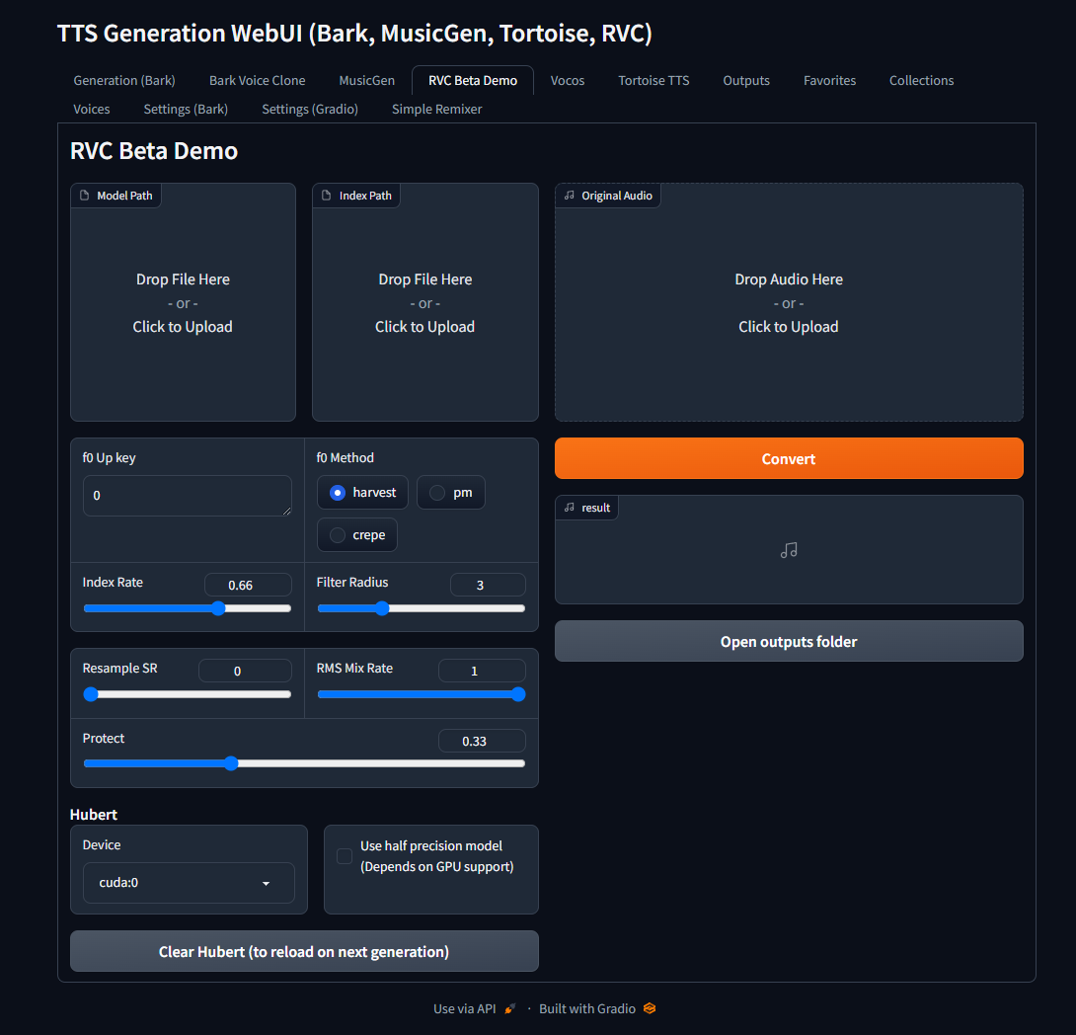Click the Index Path upload drop area
Viewport: 1076px width, 1035px height.
point(425,302)
